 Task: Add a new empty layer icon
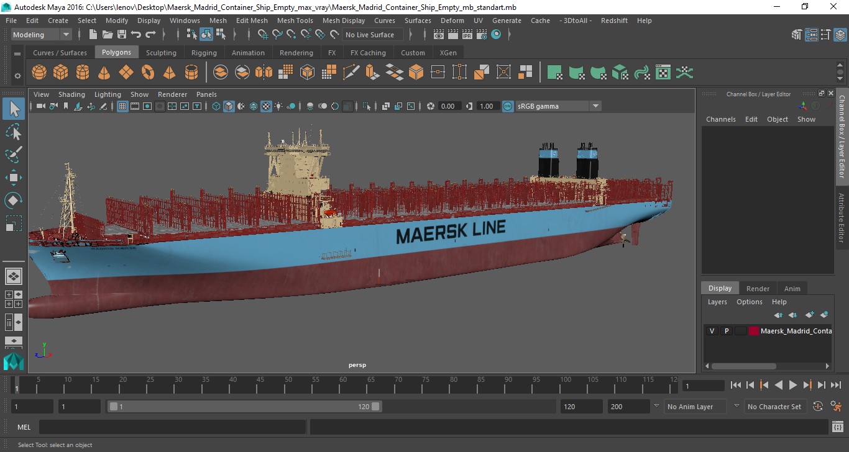[809, 315]
